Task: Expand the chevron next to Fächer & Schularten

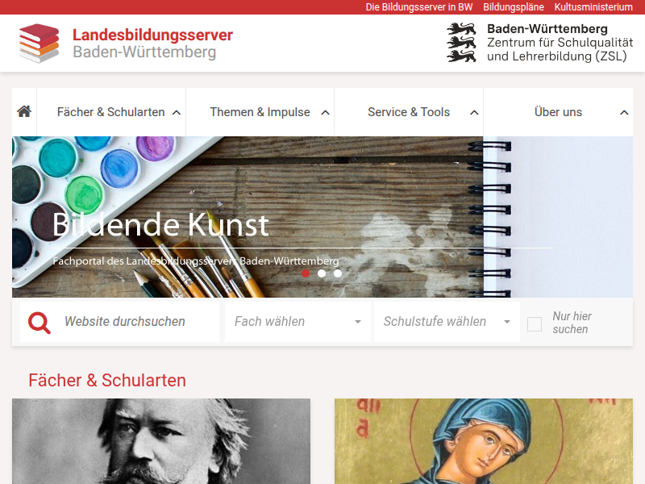Action: [177, 112]
